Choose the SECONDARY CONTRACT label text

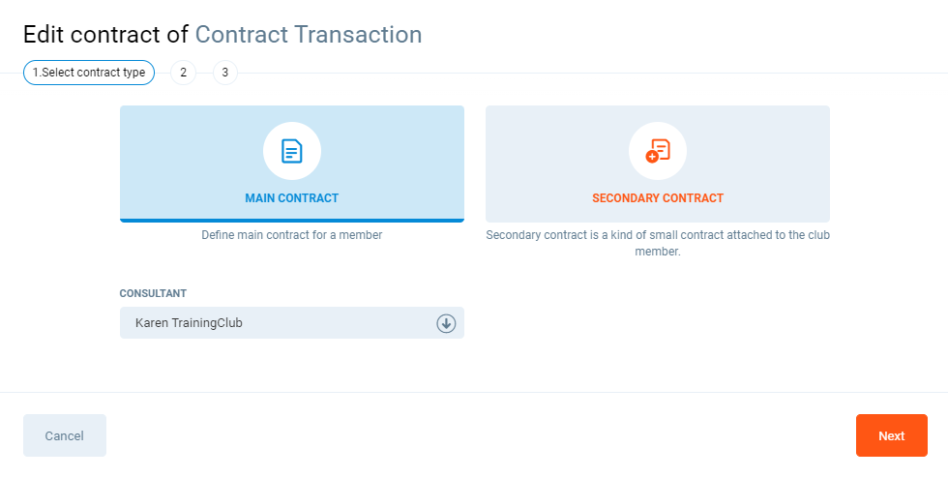tap(658, 198)
